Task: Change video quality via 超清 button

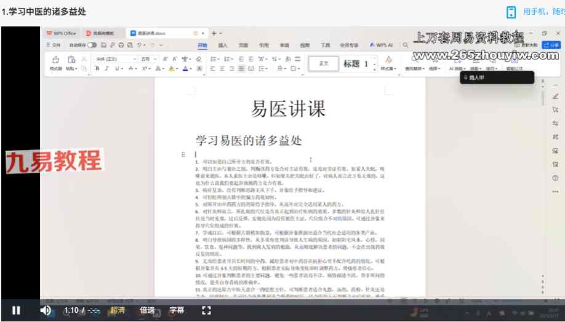Action: pos(118,310)
